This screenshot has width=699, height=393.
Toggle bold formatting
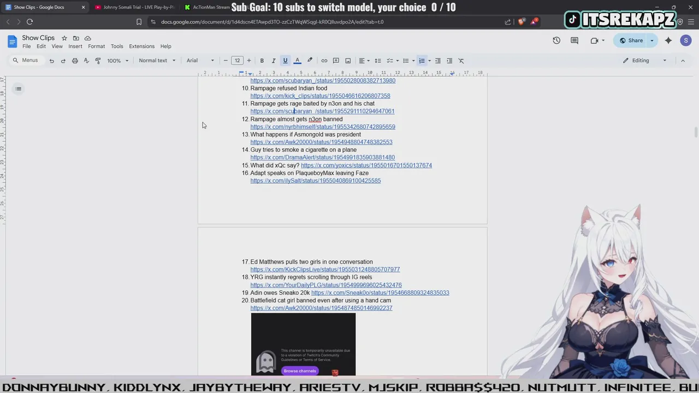coord(262,61)
